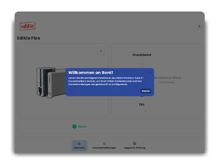Screen dimensions: 222x168
Task: Click the Edikio Flex printer image
Action: [x=51, y=82]
